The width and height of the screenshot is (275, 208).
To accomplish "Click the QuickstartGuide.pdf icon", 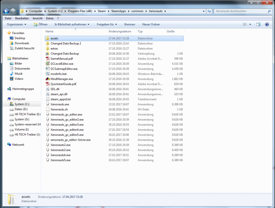I will click(48, 84).
